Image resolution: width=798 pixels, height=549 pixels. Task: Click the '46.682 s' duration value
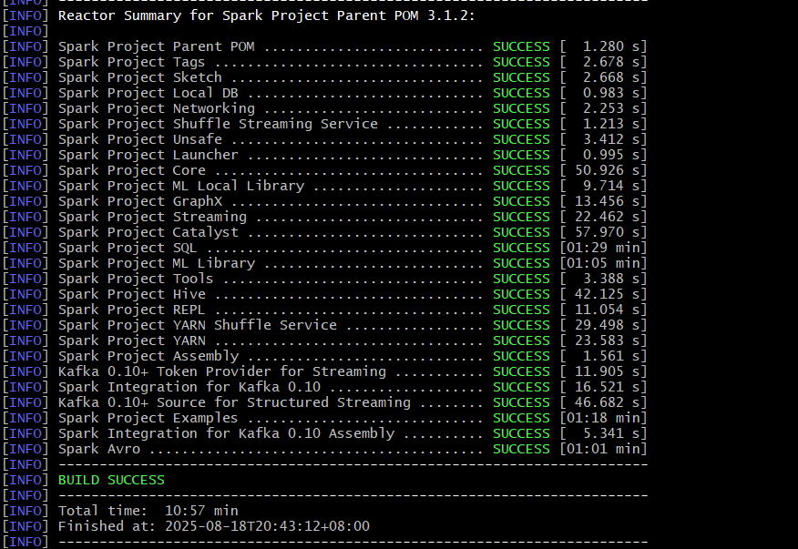click(x=607, y=402)
